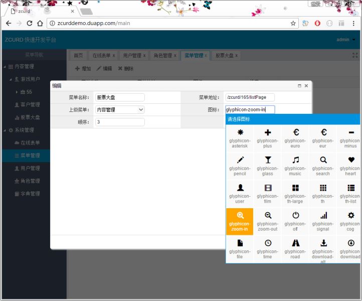Image resolution: width=362 pixels, height=301 pixels.
Task: Pick the glyphicon-minus icon
Action: click(349, 138)
